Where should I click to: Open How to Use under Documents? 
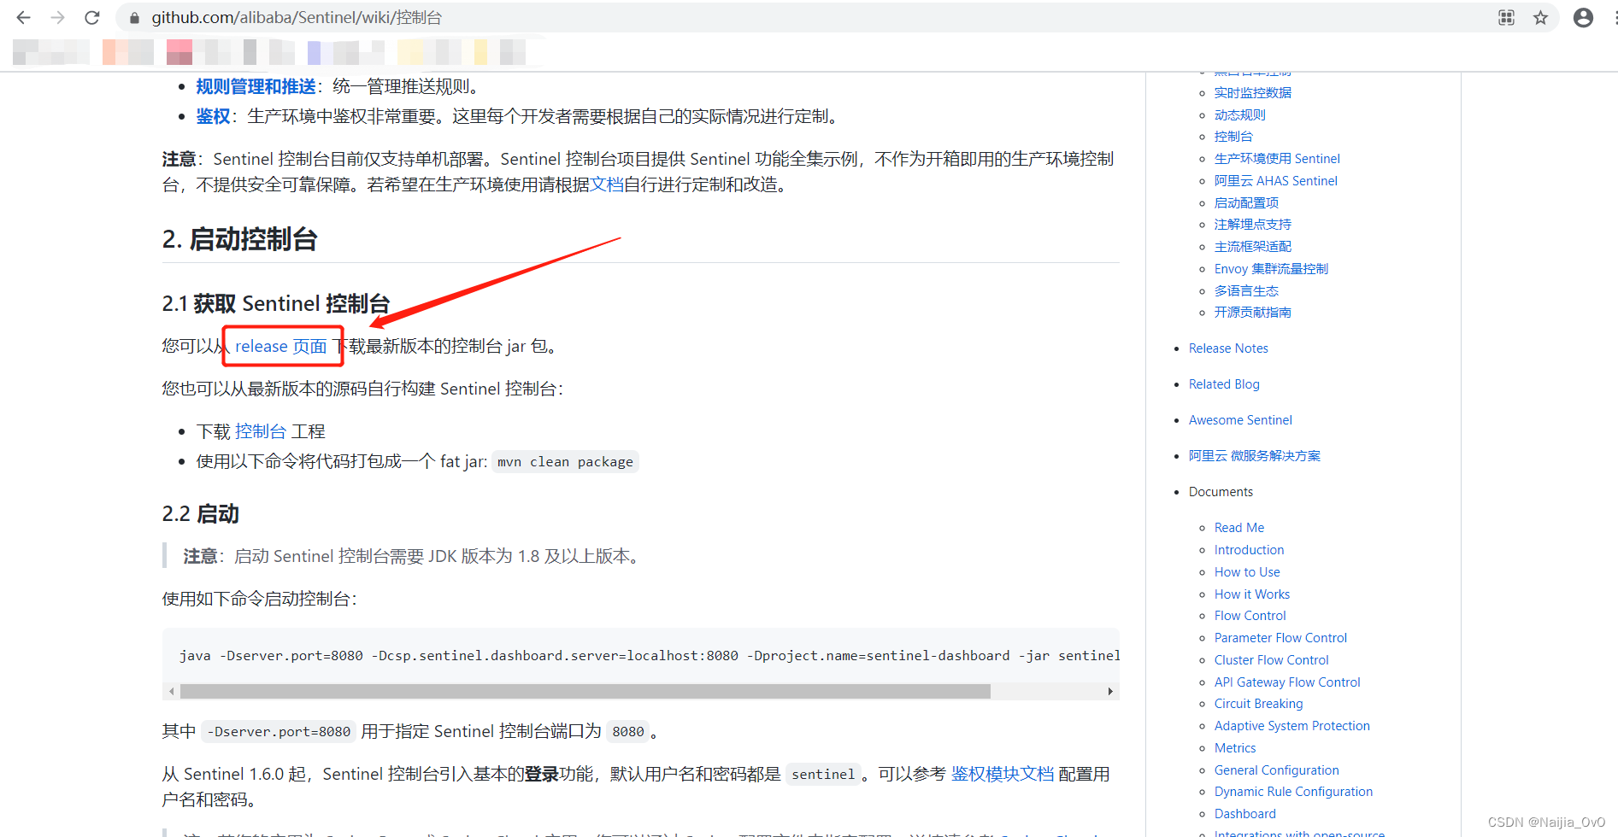(1247, 571)
